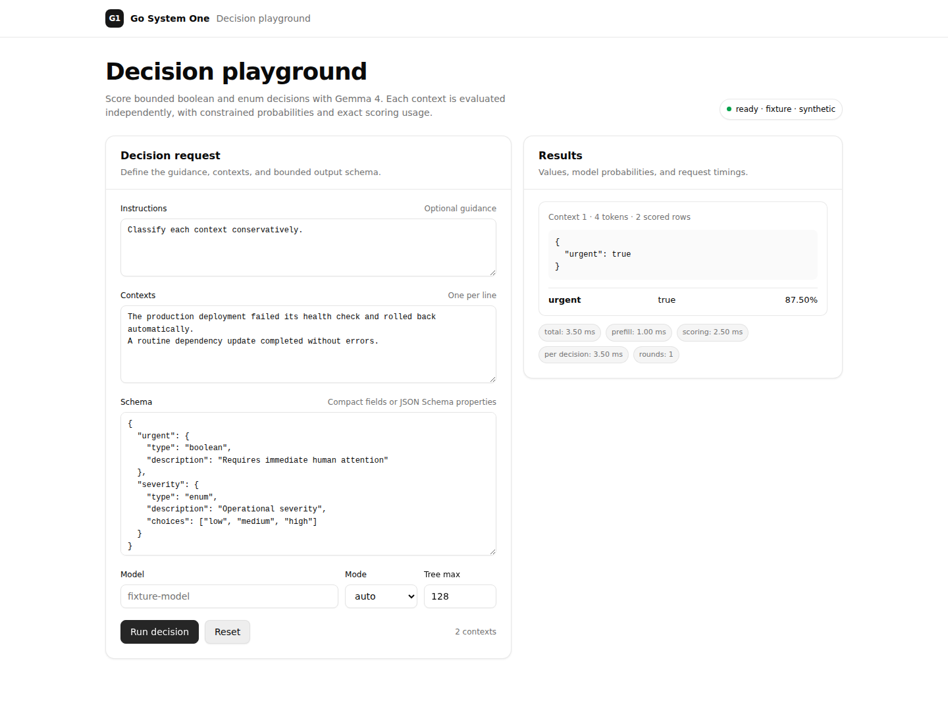The width and height of the screenshot is (948, 724).
Task: Click the Instructions field label
Action: [x=144, y=209]
